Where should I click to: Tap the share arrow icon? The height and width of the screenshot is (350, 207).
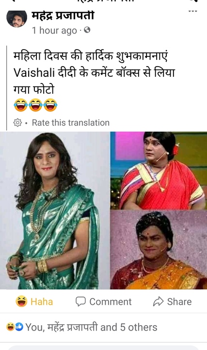tap(158, 301)
